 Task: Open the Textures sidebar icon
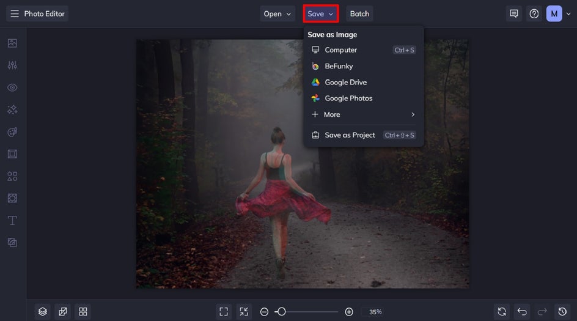click(12, 242)
